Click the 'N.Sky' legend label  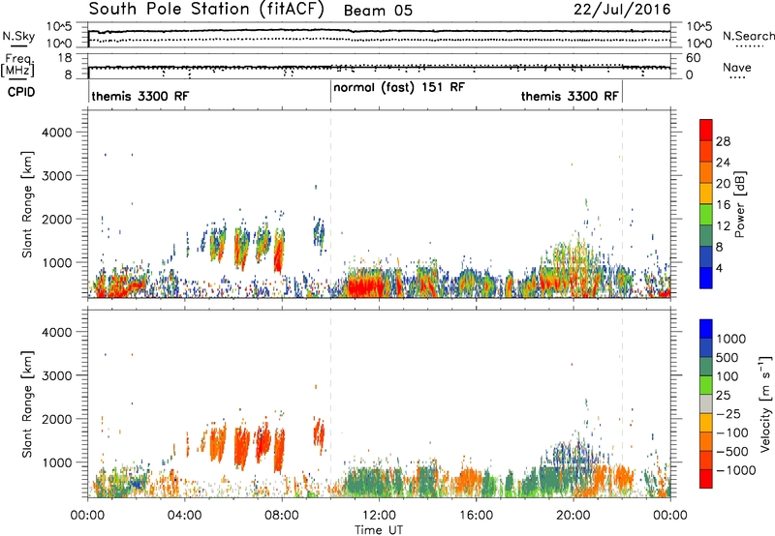[x=18, y=36]
